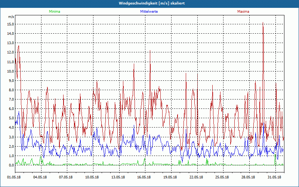Click the 22.05.18 date label

pyautogui.click(x=196, y=177)
